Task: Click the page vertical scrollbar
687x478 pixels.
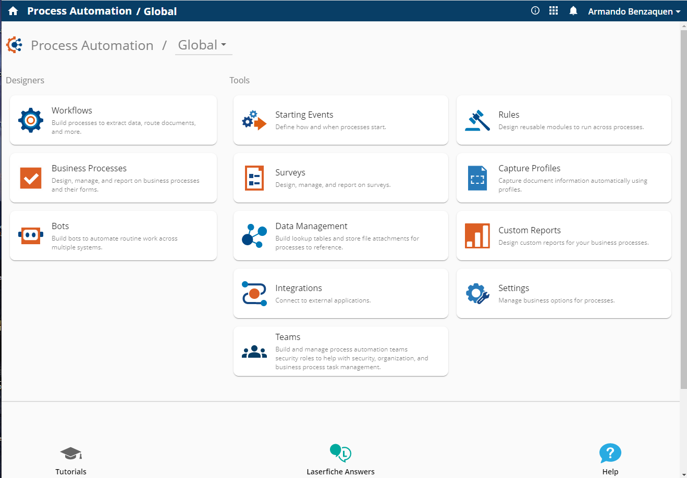Action: click(683, 209)
